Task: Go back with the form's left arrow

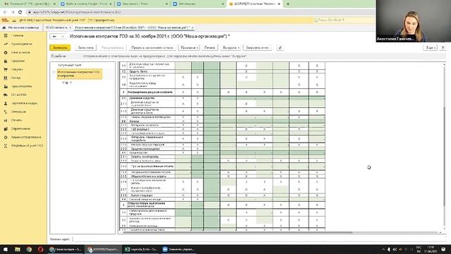Action: pyautogui.click(x=54, y=37)
